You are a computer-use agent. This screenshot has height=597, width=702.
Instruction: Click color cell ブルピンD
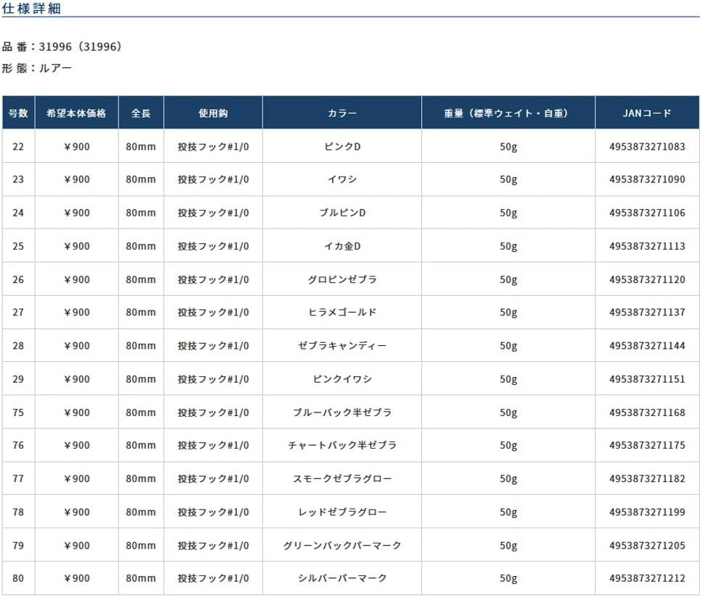(x=342, y=213)
